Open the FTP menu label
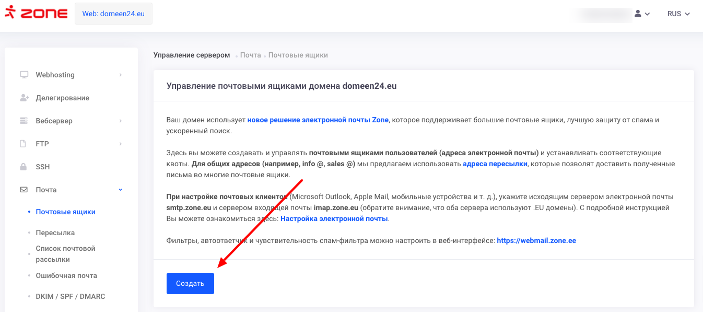703x312 pixels. tap(42, 144)
